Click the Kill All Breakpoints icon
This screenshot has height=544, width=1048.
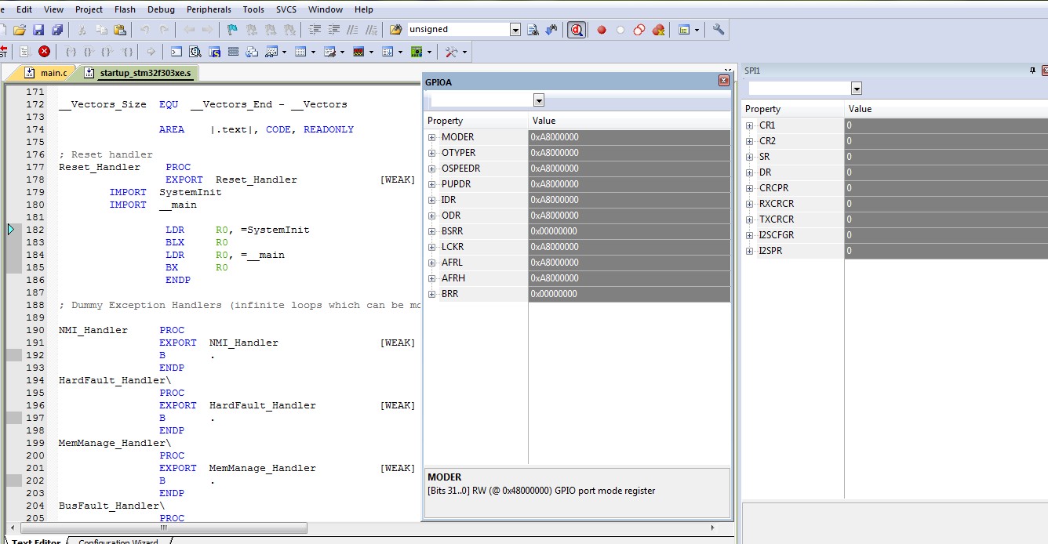(x=658, y=30)
